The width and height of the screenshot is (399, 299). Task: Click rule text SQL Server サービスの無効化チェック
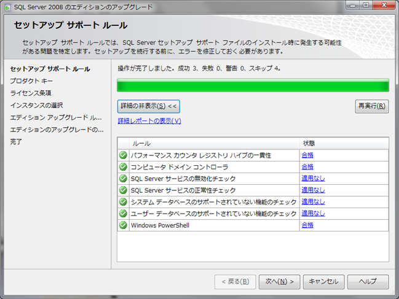(183, 179)
